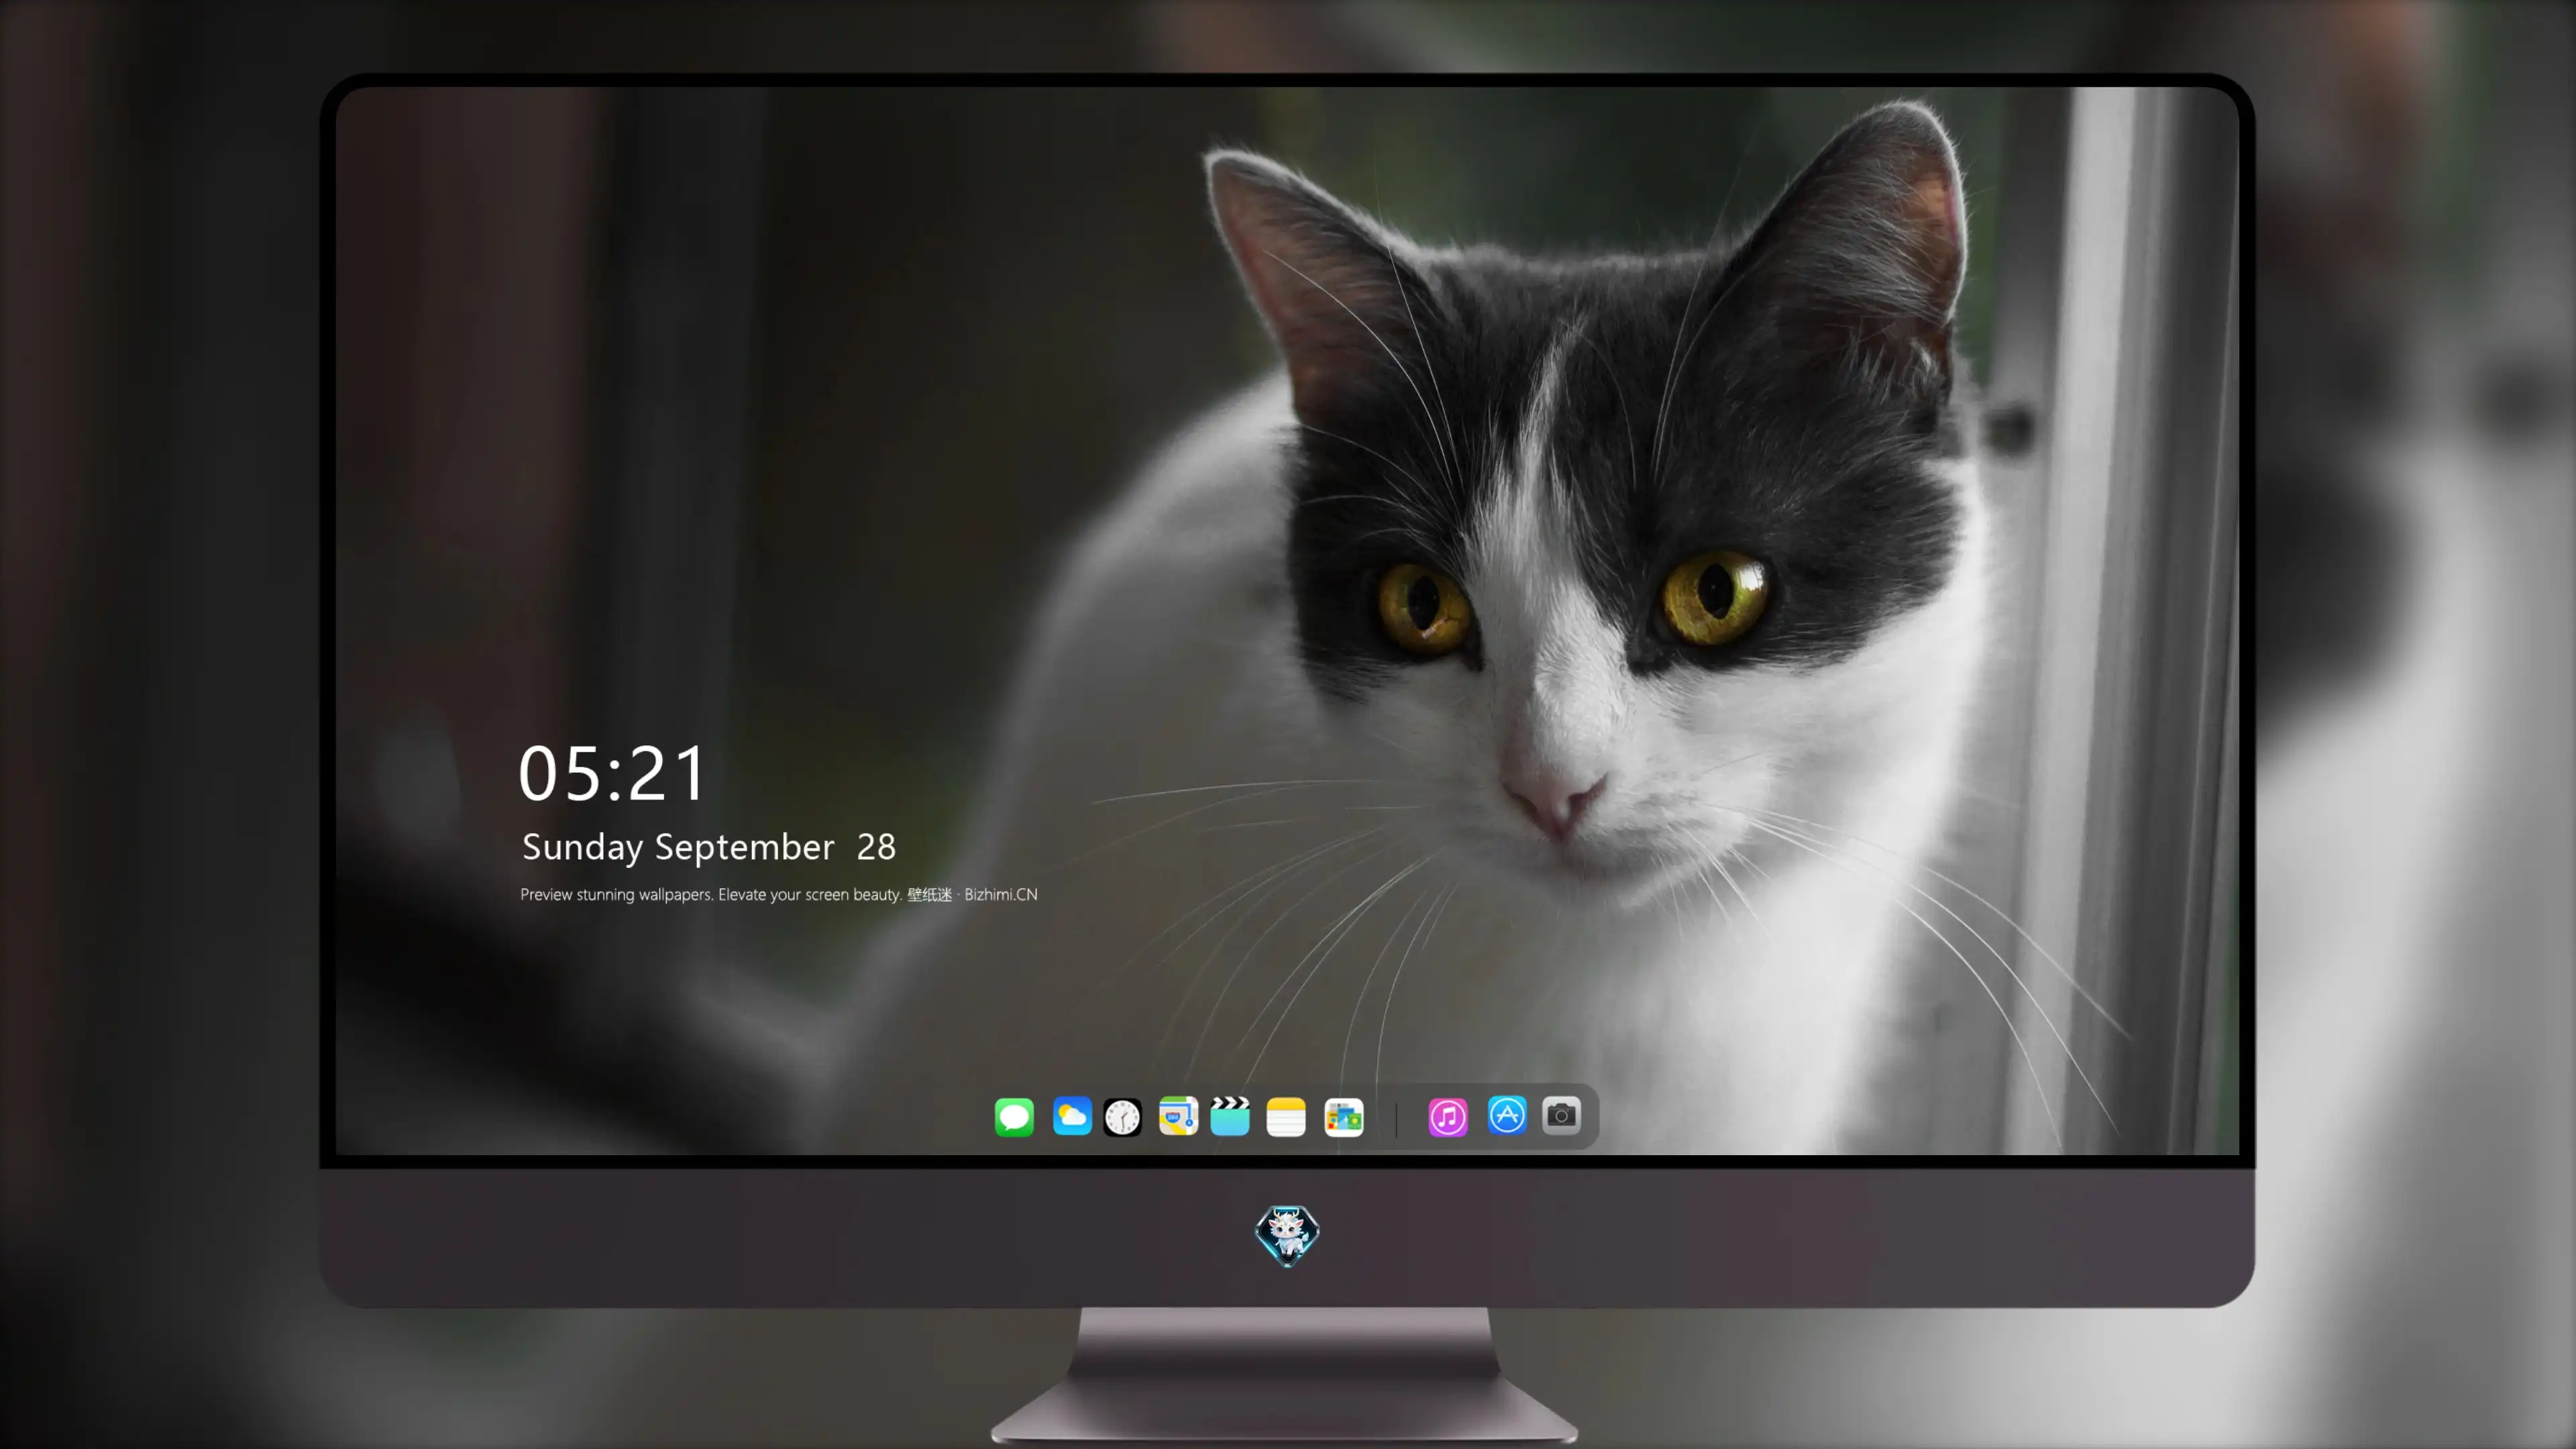2576x1449 pixels.
Task: Open the green Messages app in the dock
Action: click(x=1014, y=1117)
